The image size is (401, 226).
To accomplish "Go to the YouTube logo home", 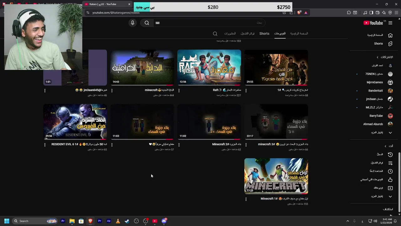I will pyautogui.click(x=373, y=23).
